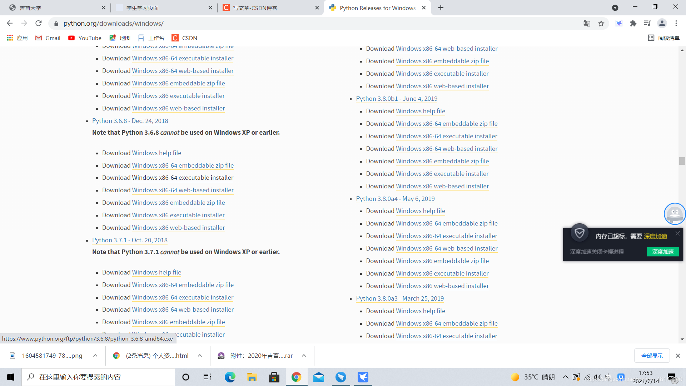Open Microsoft Edge from the taskbar
The width and height of the screenshot is (686, 386).
click(x=230, y=377)
